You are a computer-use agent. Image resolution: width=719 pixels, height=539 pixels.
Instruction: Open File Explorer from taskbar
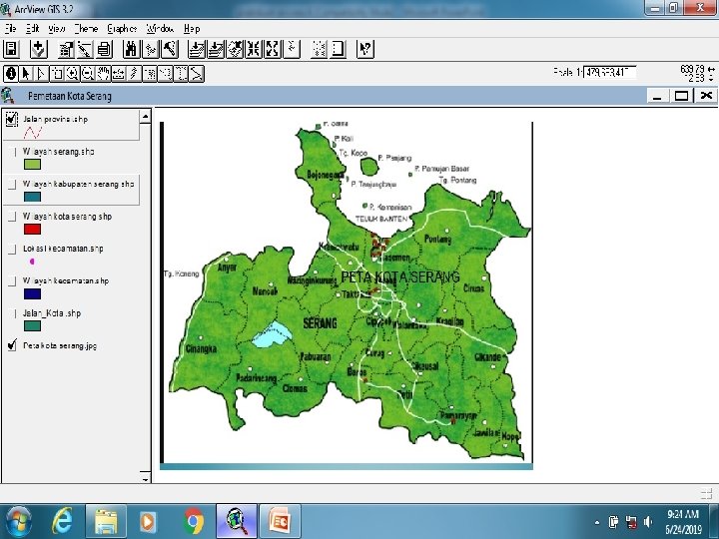(x=106, y=522)
